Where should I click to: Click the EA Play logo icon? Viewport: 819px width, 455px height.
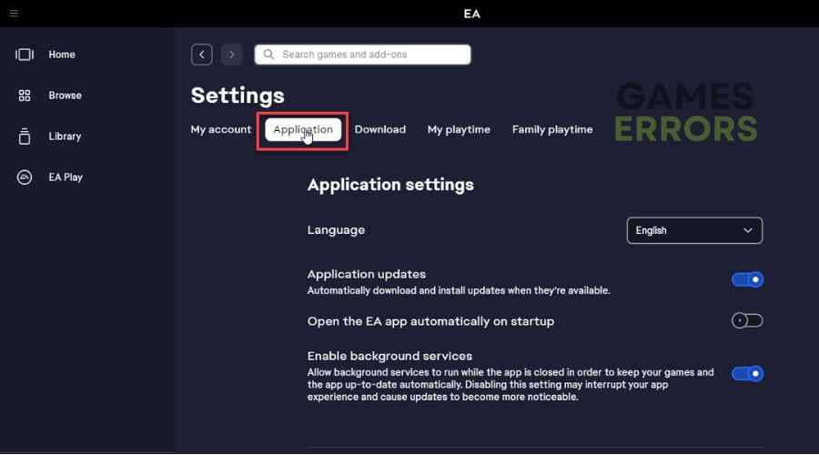[25, 177]
